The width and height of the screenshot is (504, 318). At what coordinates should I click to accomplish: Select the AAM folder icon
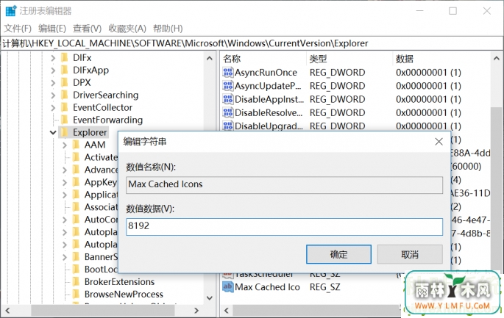point(77,145)
